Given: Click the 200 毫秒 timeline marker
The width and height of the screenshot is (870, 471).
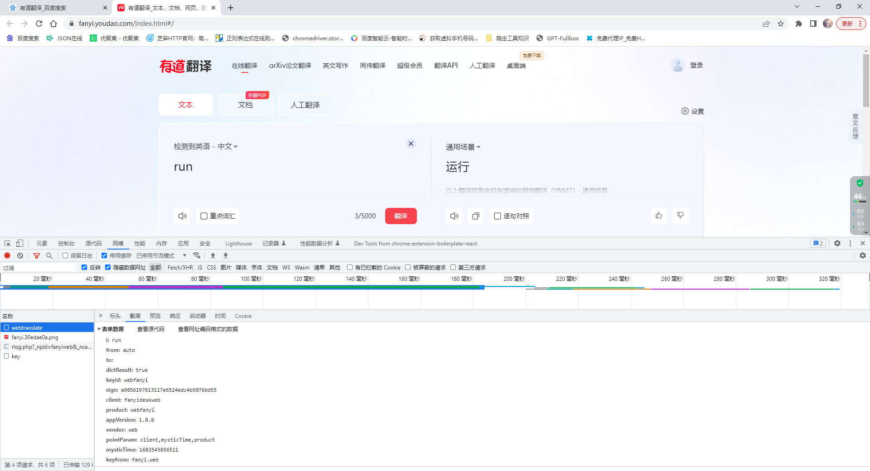Looking at the screenshot, I should 514,279.
